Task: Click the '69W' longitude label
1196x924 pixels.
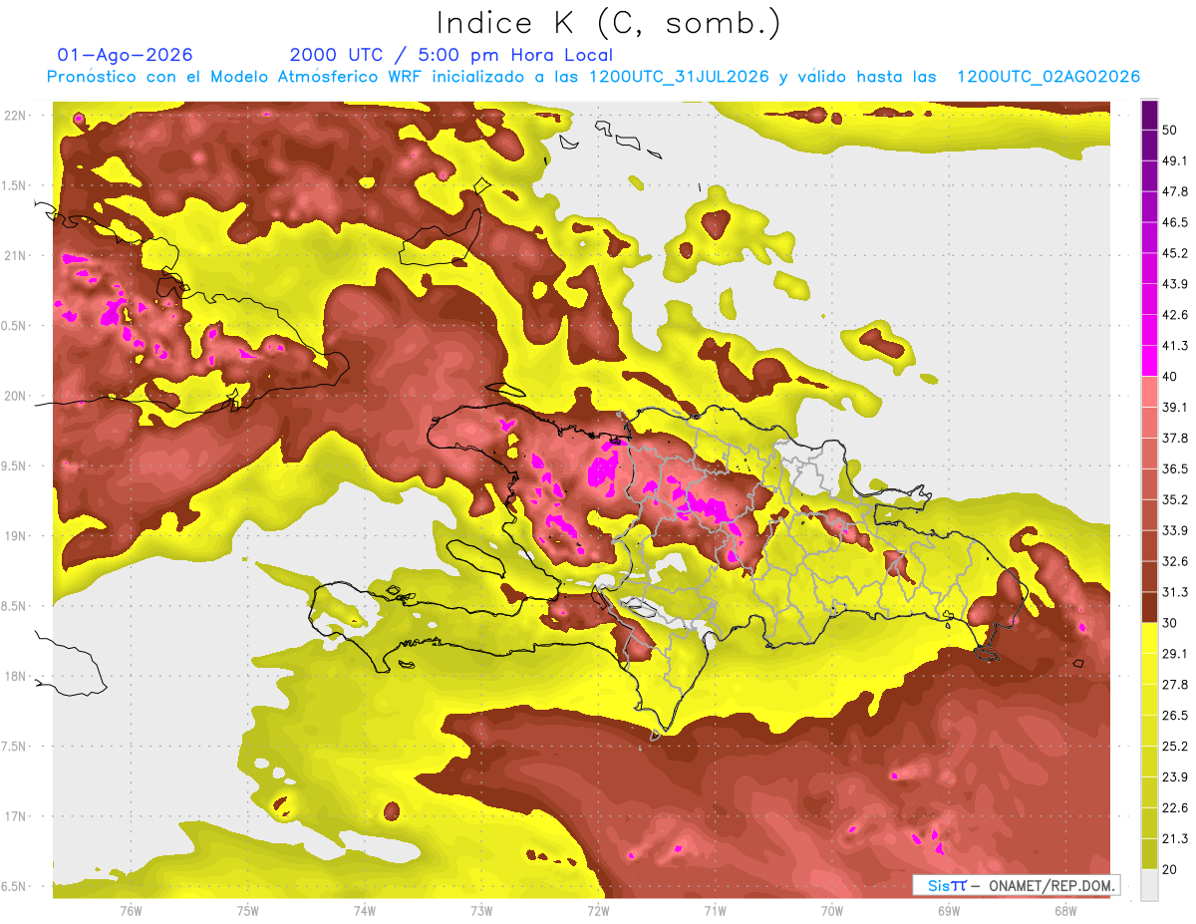Action: click(949, 910)
